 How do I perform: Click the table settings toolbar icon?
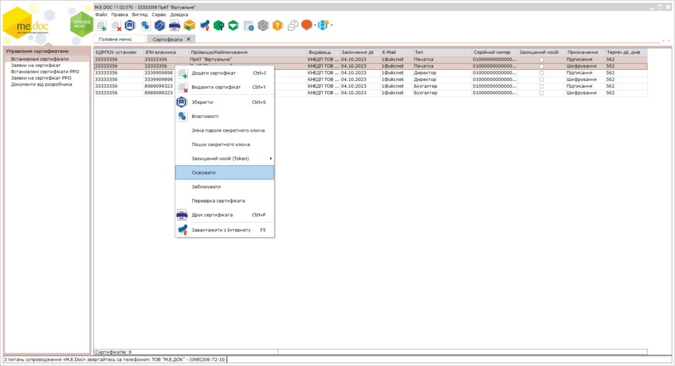249,26
